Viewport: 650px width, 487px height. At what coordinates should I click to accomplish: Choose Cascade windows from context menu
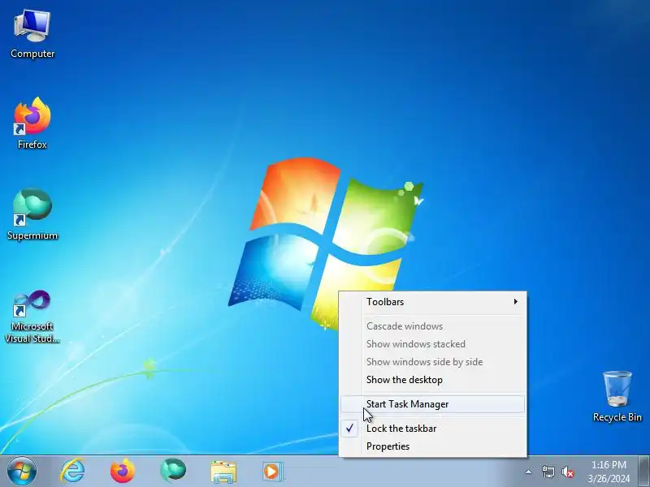(x=433, y=326)
